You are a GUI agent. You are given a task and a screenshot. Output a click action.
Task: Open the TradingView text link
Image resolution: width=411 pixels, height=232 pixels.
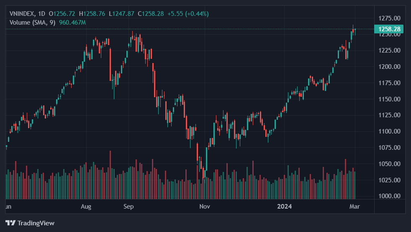tap(36, 223)
